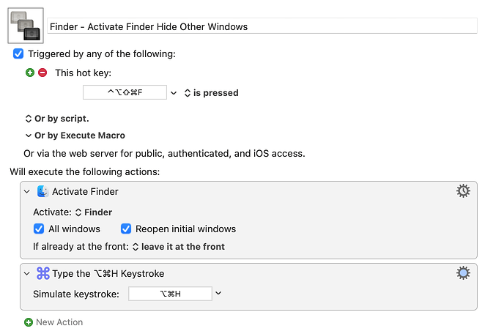Click the 'This hot key:' label
Image resolution: width=485 pixels, height=334 pixels.
(x=84, y=73)
